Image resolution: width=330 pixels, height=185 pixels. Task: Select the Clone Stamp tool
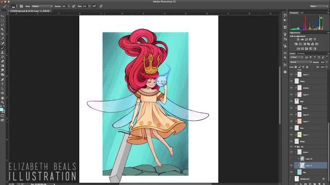[3, 52]
